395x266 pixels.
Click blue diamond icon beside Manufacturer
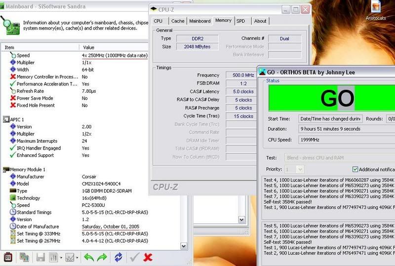pyautogui.click(x=13, y=176)
